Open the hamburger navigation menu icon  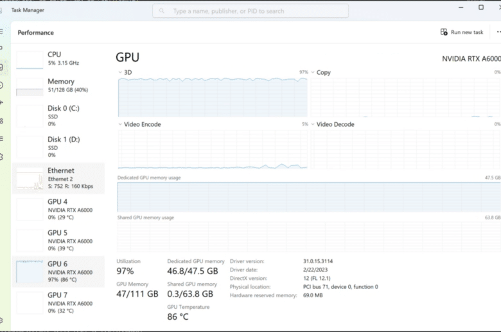point(1,32)
